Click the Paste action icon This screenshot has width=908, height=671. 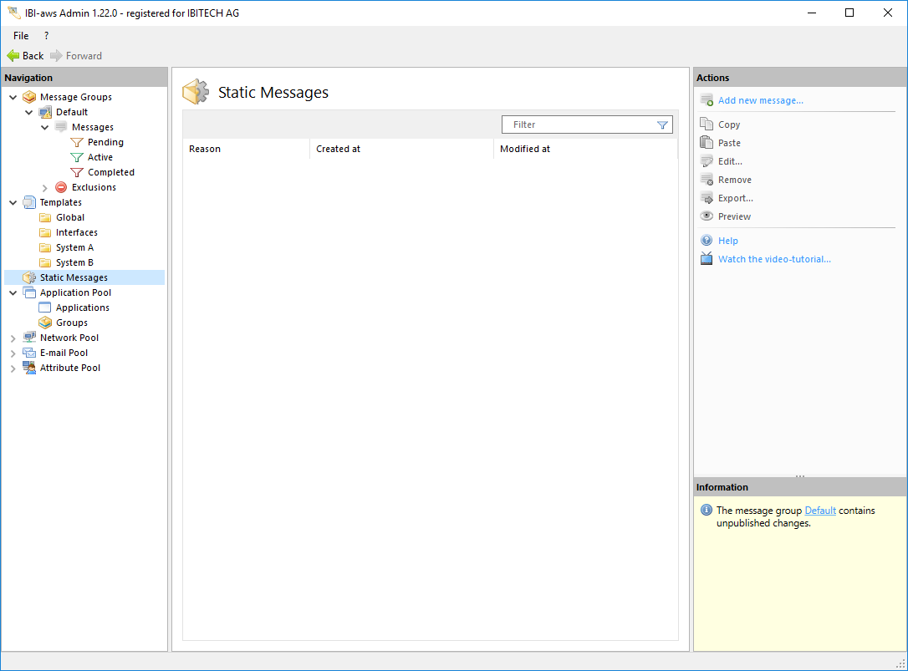coord(707,143)
